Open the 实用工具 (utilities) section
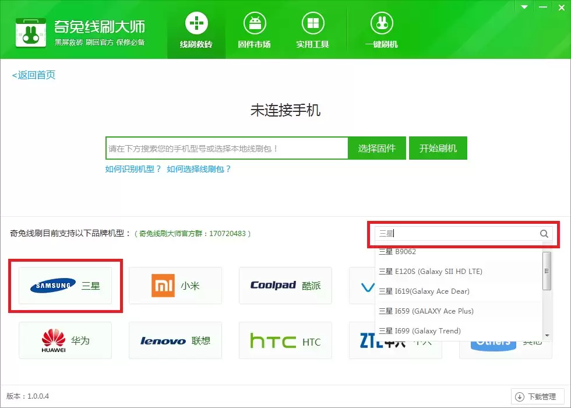 pyautogui.click(x=312, y=29)
